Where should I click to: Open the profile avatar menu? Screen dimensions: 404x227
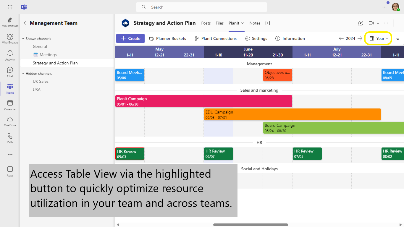click(395, 7)
